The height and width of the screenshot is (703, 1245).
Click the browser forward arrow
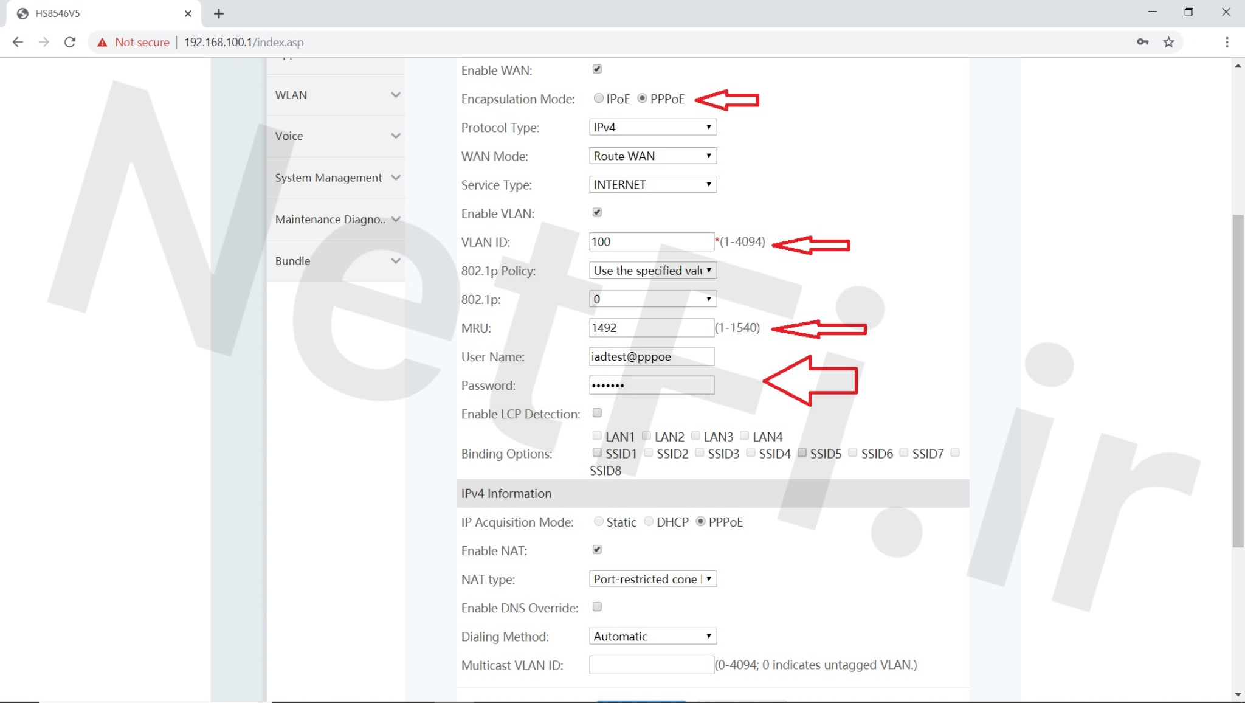(x=44, y=42)
